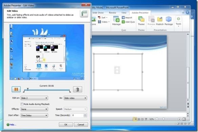Image resolution: width=198 pixels, height=132 pixels.
Task: Click the Package box icon
Action: coord(169,19)
